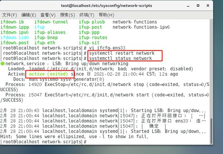The width and height of the screenshot is (223, 154).
Task: Click the log text 正在打开环回接口
Action: (161, 116)
